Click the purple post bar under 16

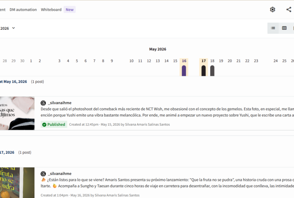click(x=184, y=70)
